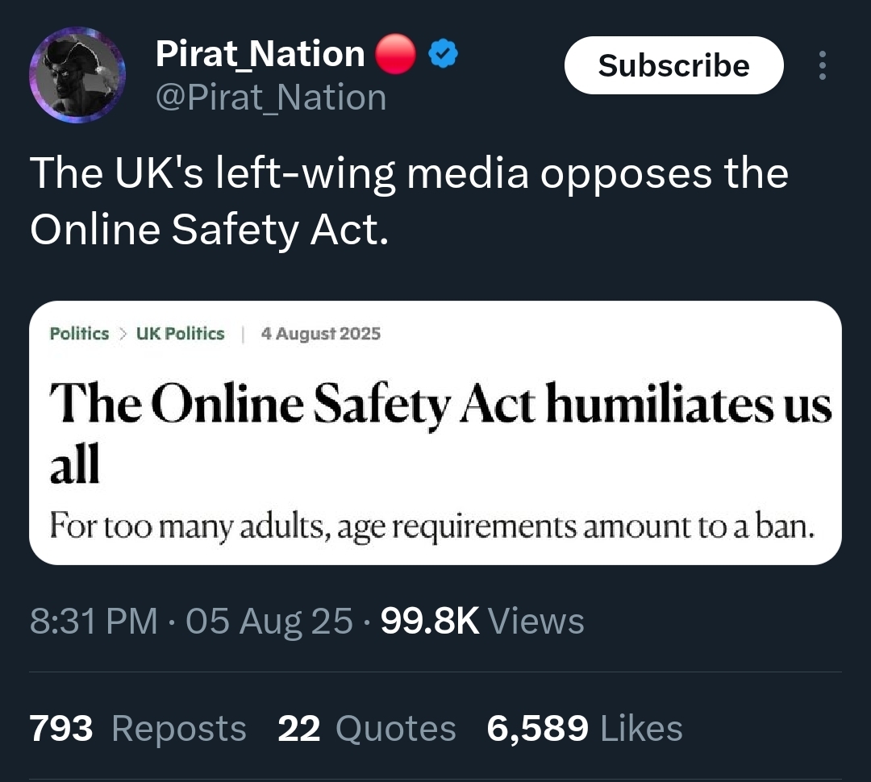
Task: Select the Politics breadcrumb in the article
Action: click(79, 334)
